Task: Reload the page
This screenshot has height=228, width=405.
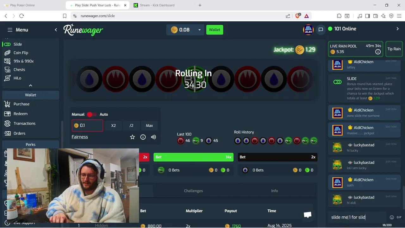Action: point(22,16)
